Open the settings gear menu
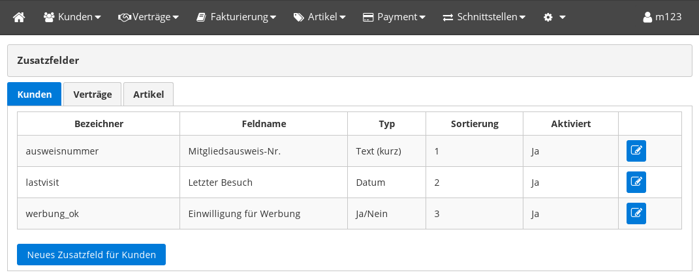Screen dimensions: 699x279 click(554, 17)
